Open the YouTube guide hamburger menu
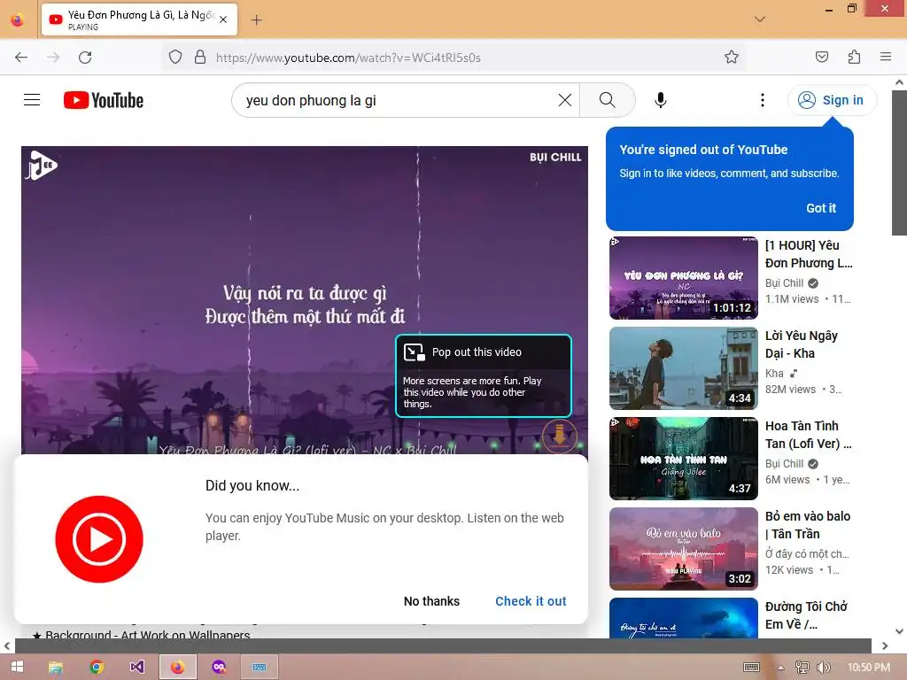The height and width of the screenshot is (680, 907). [32, 100]
